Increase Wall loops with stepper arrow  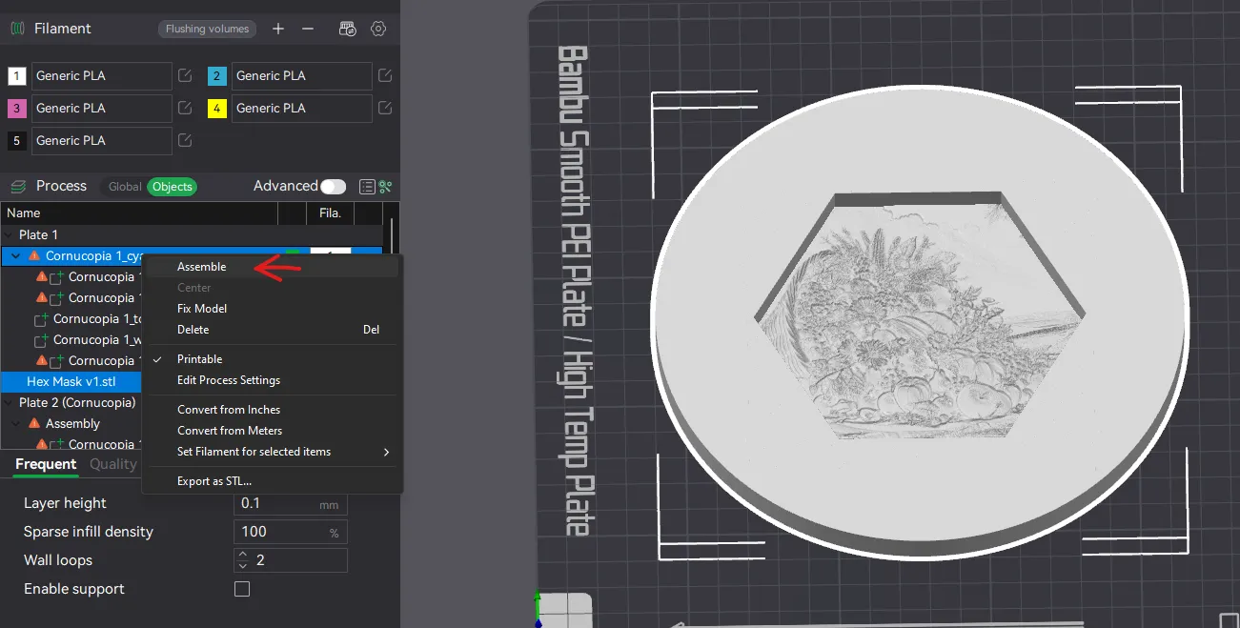243,555
